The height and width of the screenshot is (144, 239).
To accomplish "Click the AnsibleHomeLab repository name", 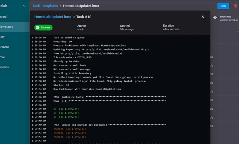I will click(229, 20).
